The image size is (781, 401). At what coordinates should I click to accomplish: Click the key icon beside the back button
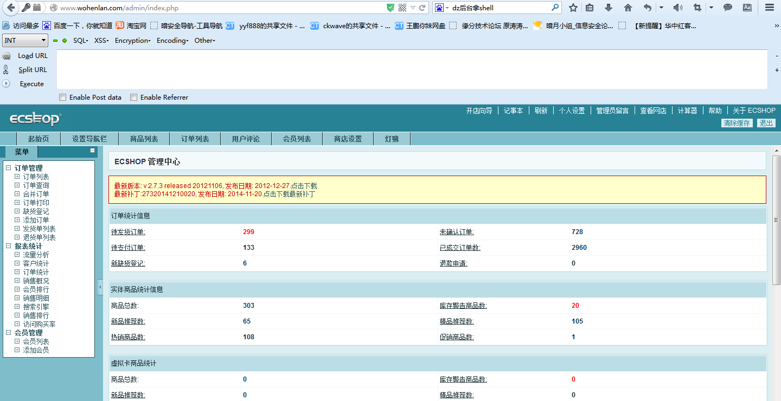click(25, 8)
